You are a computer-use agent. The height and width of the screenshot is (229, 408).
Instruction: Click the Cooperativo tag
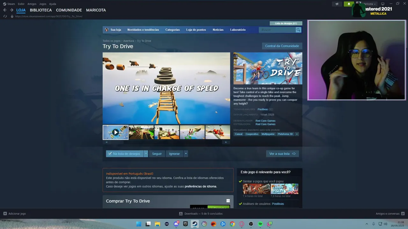pos(252,134)
